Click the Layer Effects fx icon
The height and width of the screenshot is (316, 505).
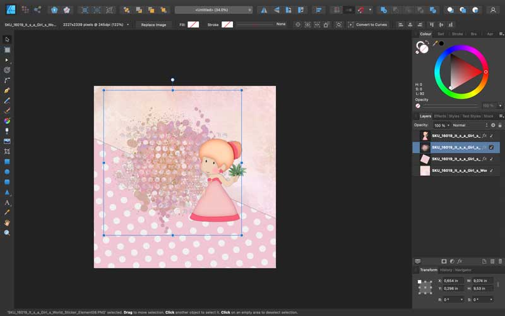pyautogui.click(x=460, y=261)
